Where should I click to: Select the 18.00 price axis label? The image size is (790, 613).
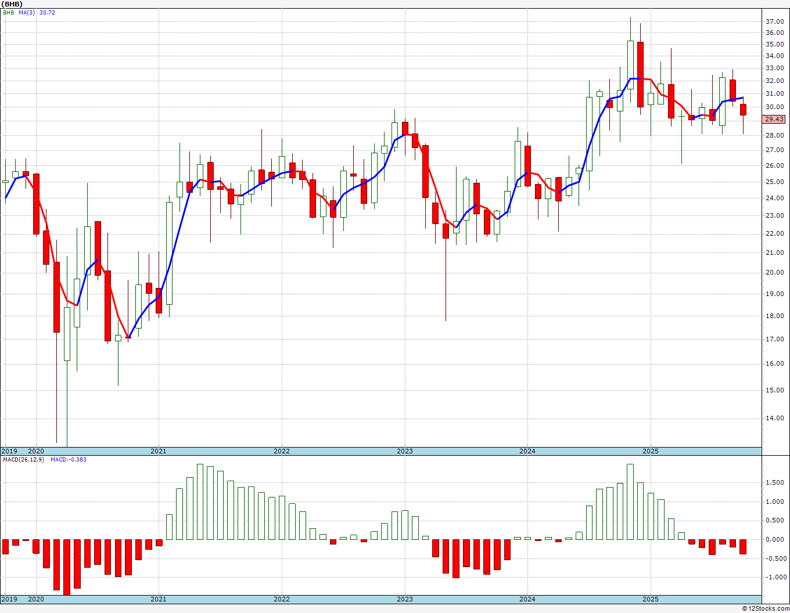pos(774,316)
